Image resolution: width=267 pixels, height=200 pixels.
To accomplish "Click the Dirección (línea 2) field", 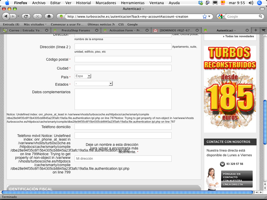I will (123, 47).
